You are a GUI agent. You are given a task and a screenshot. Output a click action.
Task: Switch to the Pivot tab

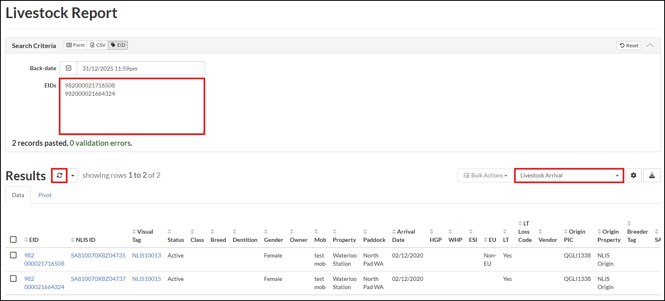(45, 195)
